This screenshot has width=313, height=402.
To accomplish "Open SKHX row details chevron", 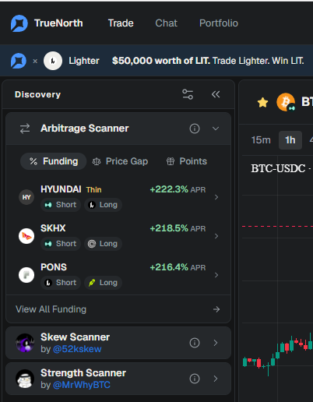I will coord(216,236).
